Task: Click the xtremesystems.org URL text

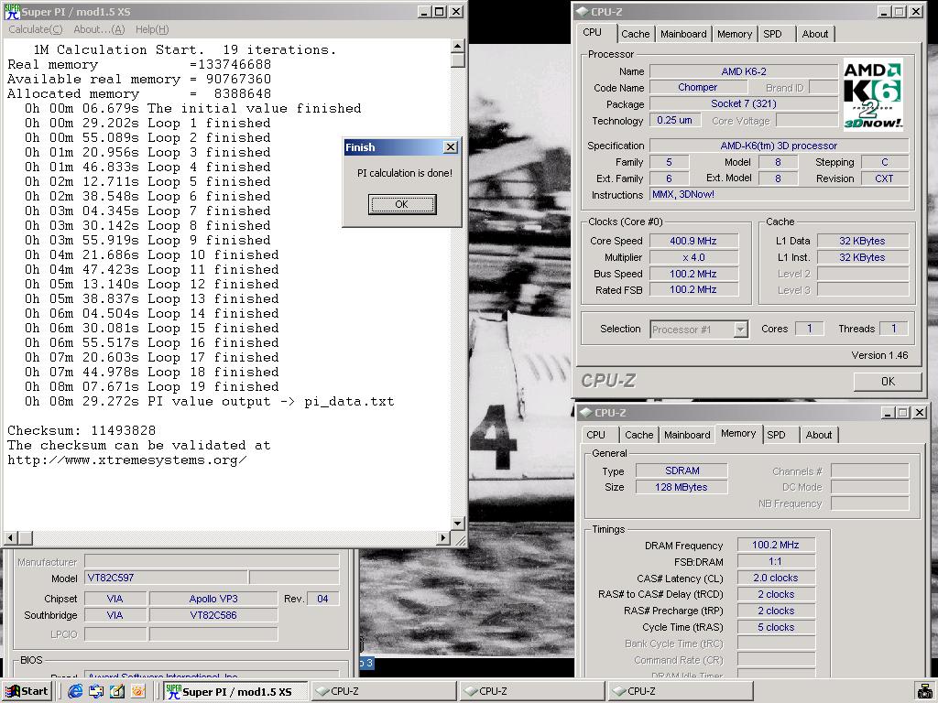Action: coord(127,460)
